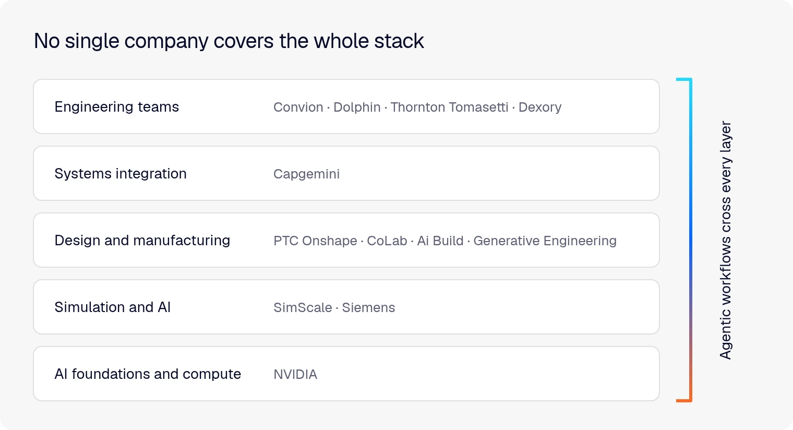Click the 'SimScale · Siemens' company text
793x430 pixels.
point(334,307)
